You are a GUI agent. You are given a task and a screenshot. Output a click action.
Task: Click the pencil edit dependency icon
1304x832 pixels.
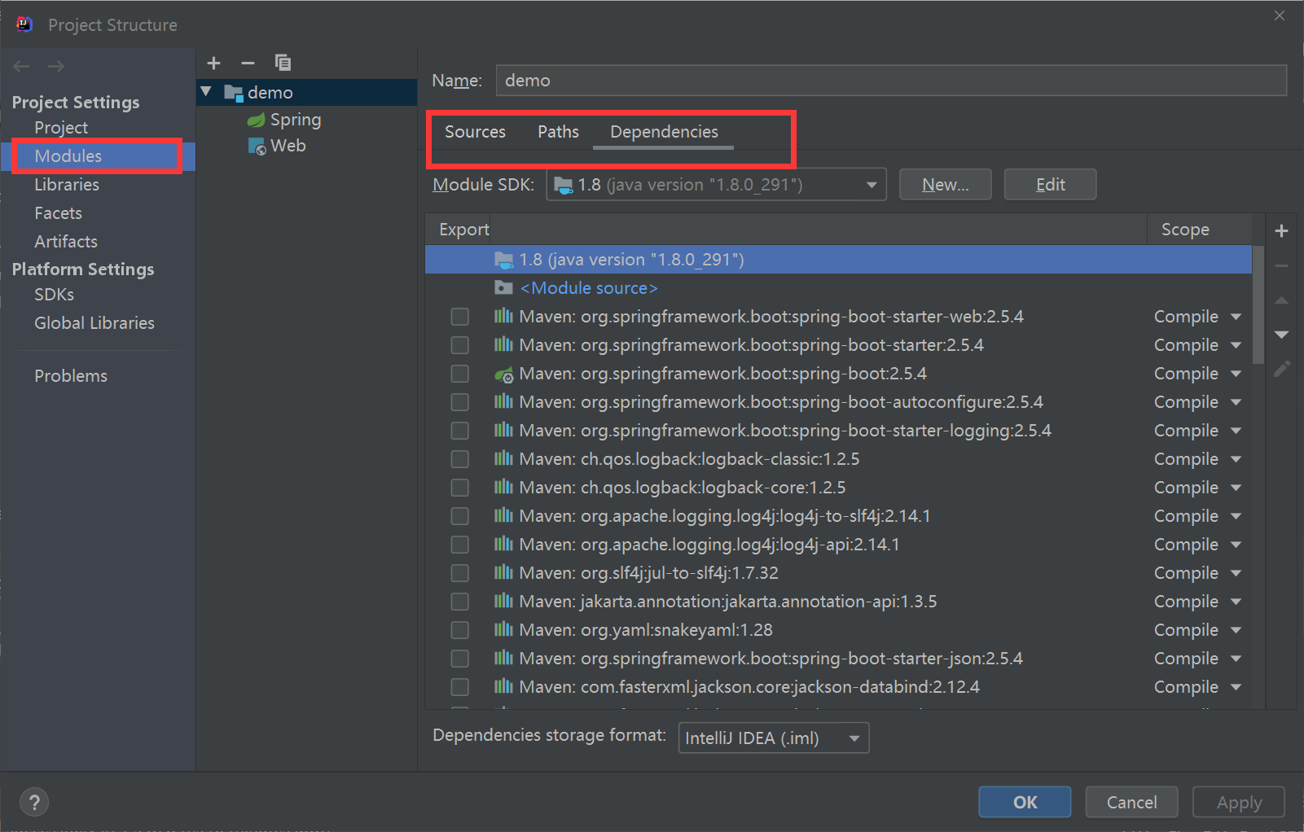1281,369
